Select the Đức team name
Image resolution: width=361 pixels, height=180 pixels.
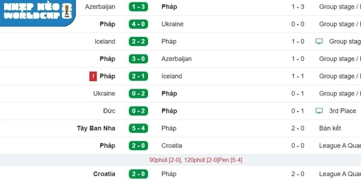(x=108, y=111)
